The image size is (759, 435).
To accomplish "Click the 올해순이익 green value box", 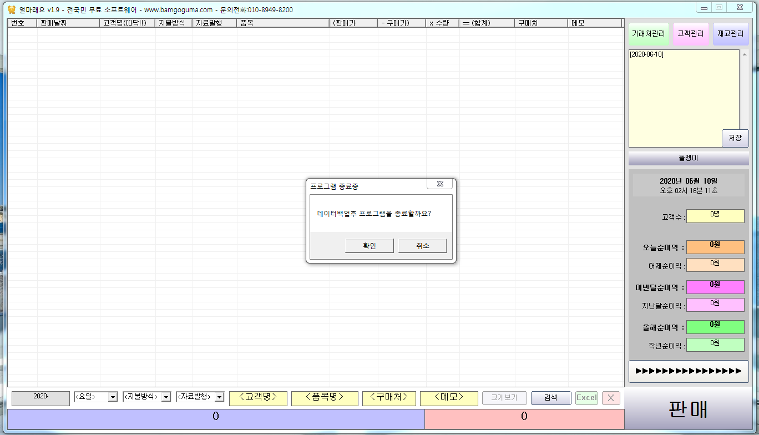I will (x=715, y=327).
